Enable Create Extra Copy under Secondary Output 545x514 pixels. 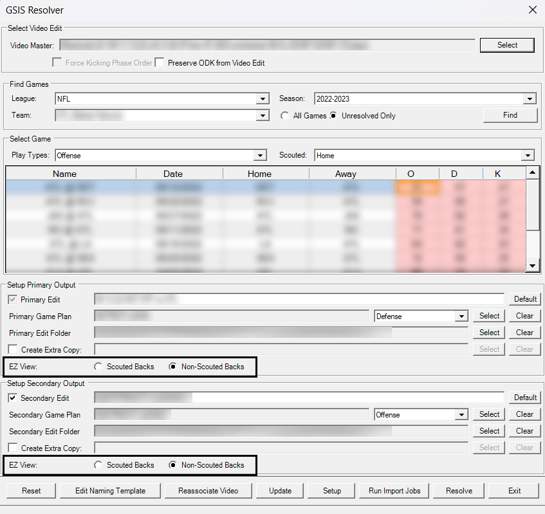pyautogui.click(x=12, y=448)
